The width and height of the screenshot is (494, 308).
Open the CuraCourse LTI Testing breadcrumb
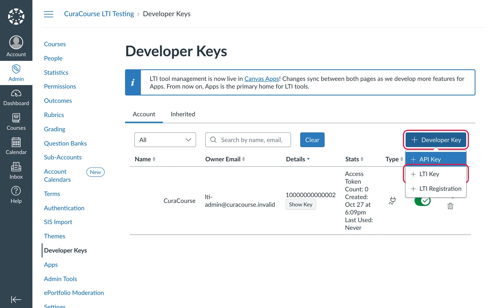(99, 14)
